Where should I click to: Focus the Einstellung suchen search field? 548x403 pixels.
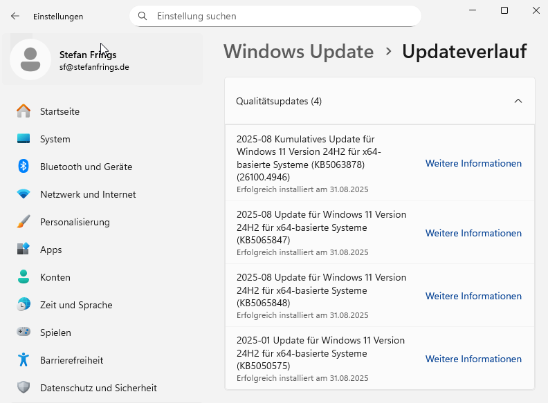pos(275,16)
